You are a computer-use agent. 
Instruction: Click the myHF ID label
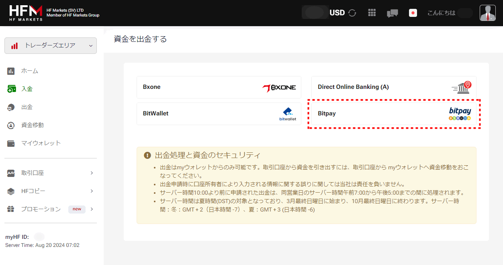(x=17, y=237)
